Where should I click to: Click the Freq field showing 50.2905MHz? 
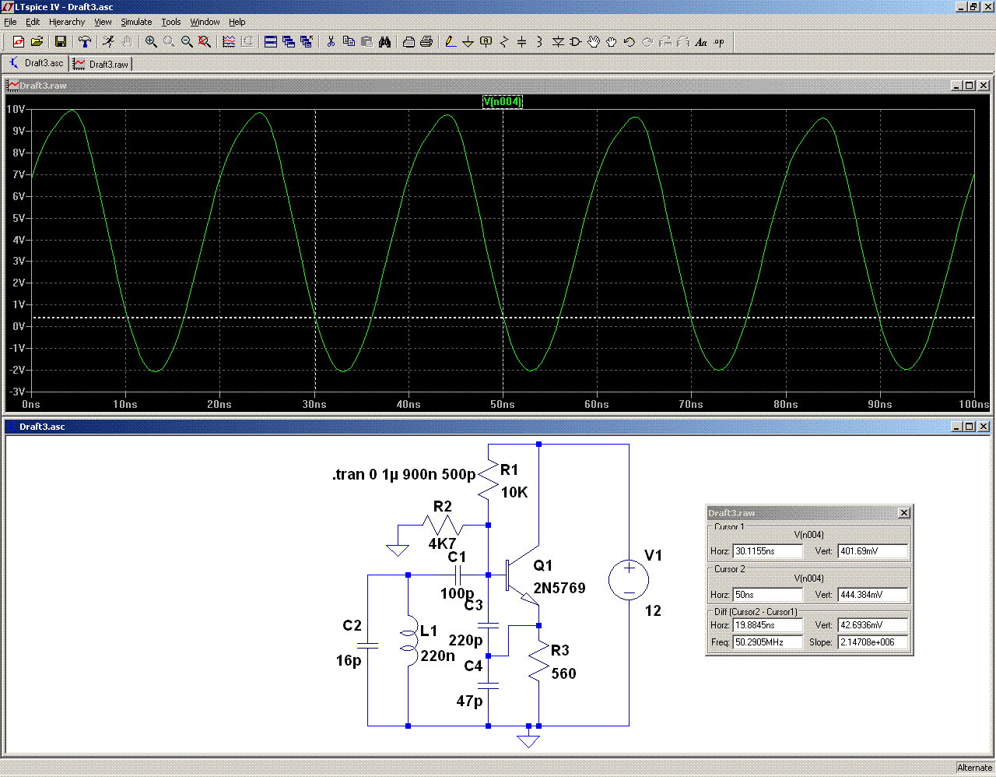(x=767, y=642)
